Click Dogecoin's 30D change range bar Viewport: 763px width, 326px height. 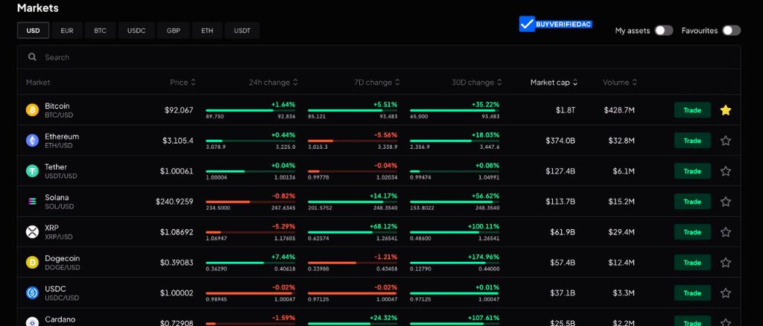[x=455, y=263]
